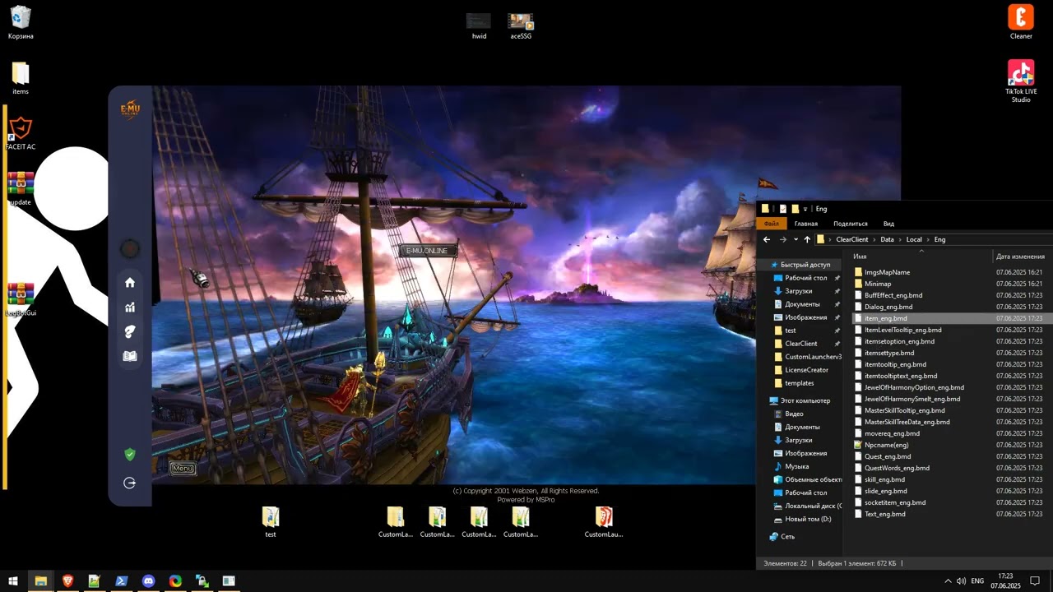1053x592 pixels.
Task: Sort files by Имя column header
Action: tap(860, 257)
